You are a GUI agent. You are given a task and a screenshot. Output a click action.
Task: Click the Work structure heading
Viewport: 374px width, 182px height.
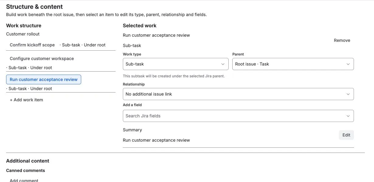pyautogui.click(x=24, y=25)
